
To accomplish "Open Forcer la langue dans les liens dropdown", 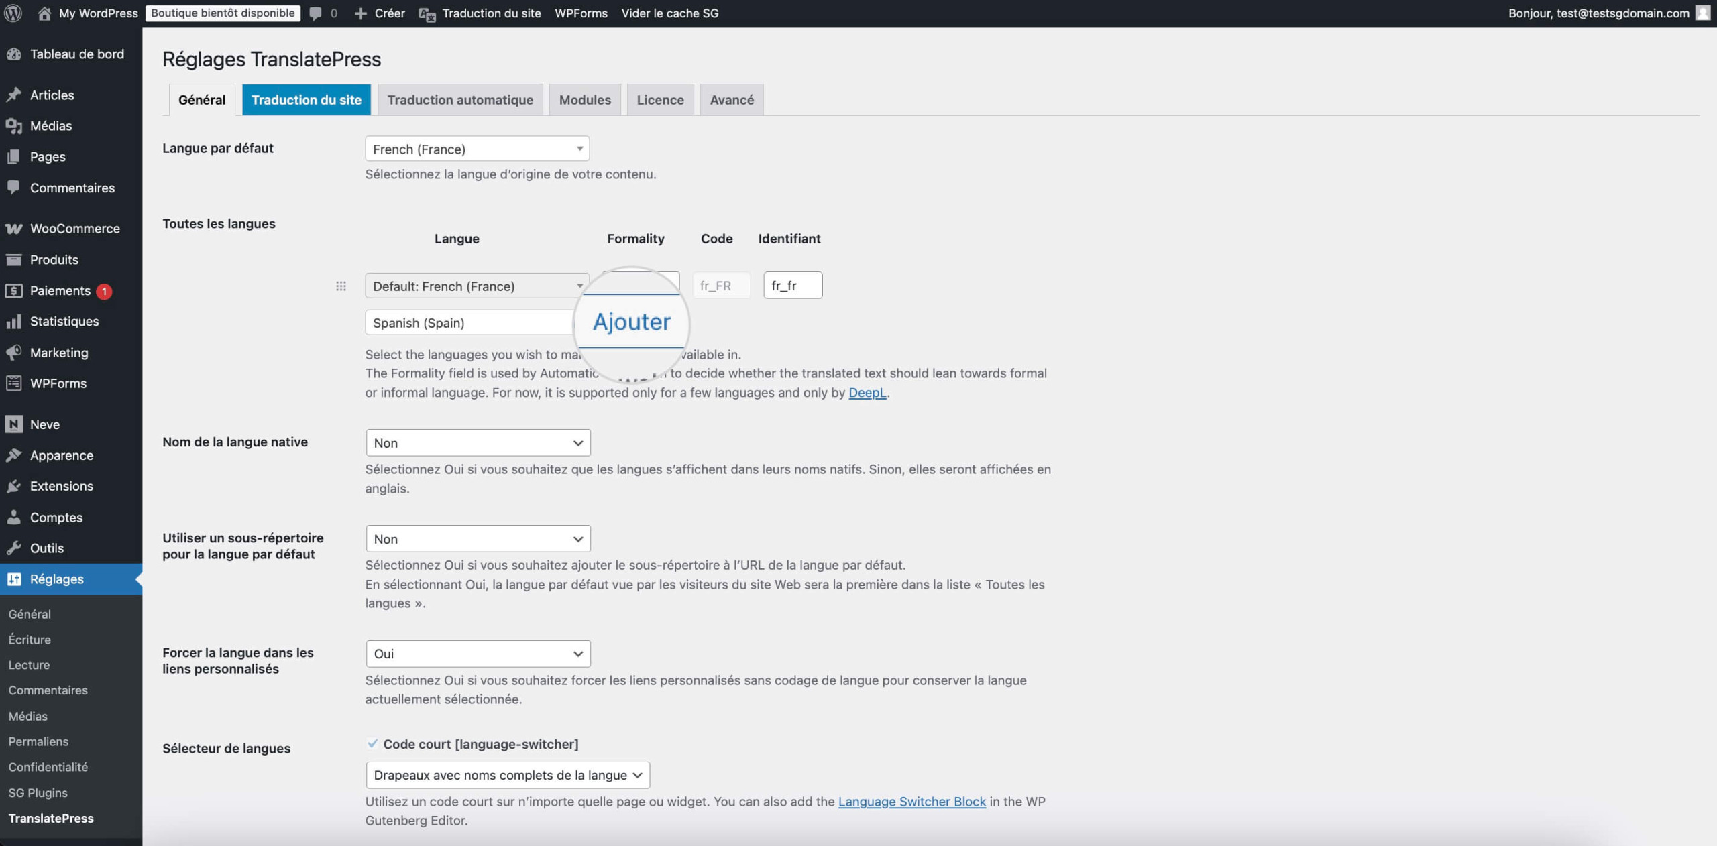I will pos(478,654).
